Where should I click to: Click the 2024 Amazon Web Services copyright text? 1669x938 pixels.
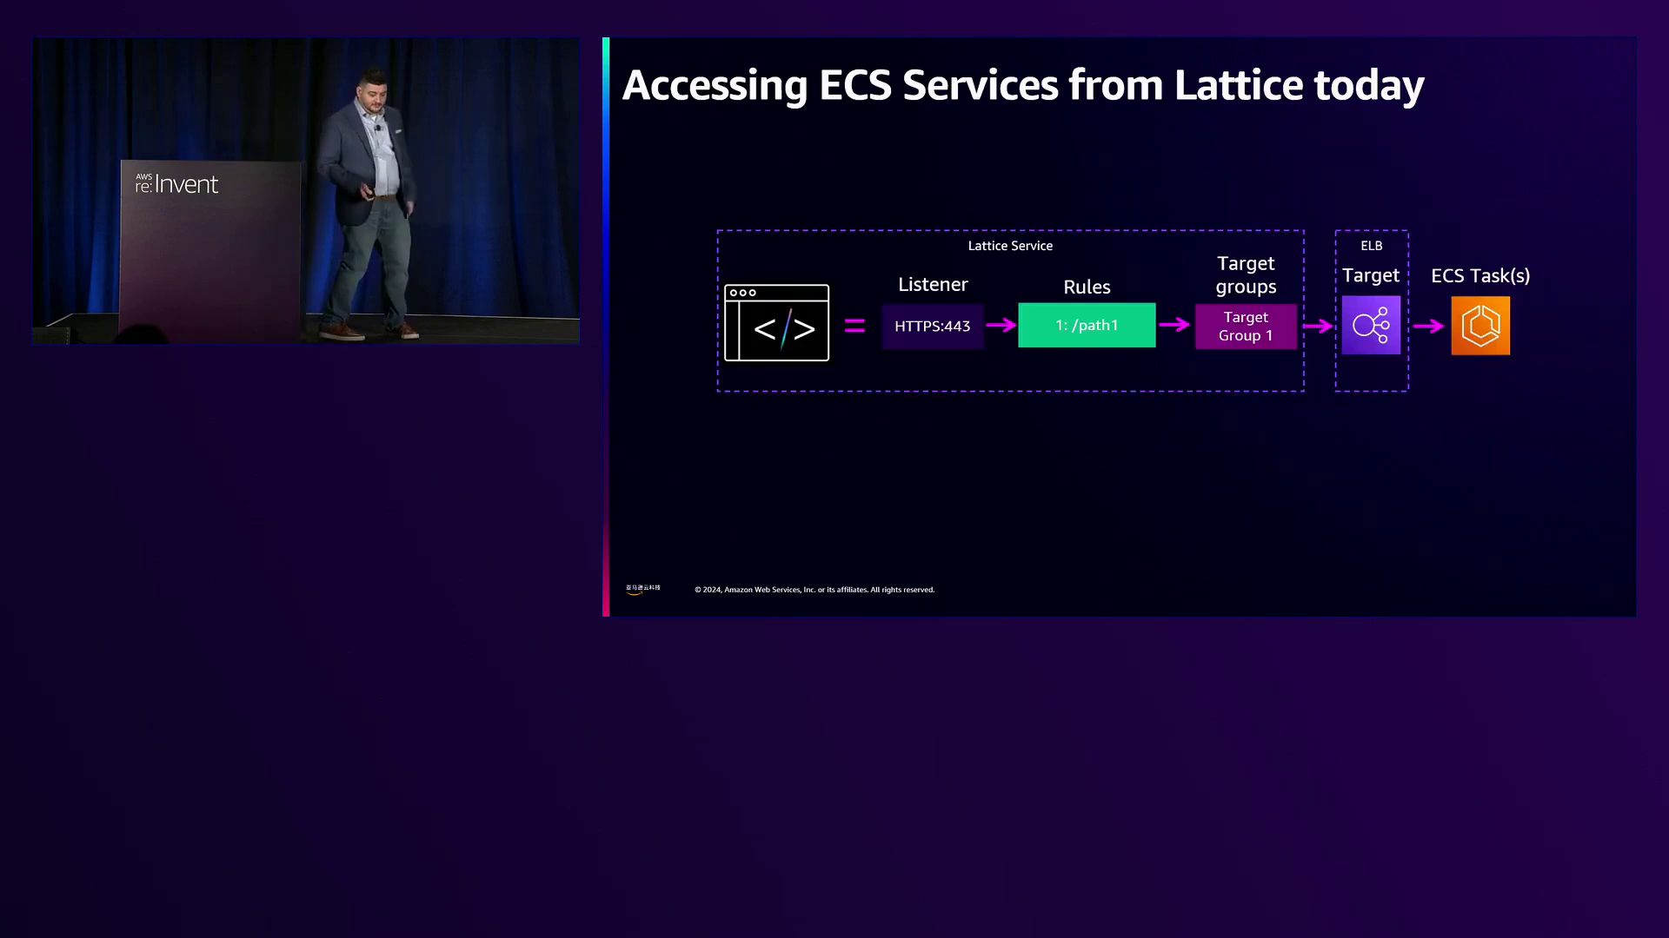(x=815, y=590)
